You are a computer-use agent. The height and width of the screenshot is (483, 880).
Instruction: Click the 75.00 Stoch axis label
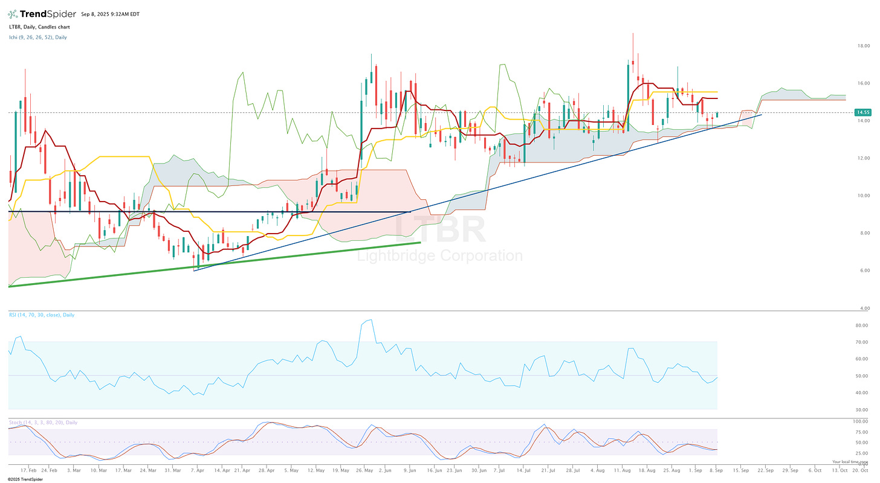coord(863,432)
